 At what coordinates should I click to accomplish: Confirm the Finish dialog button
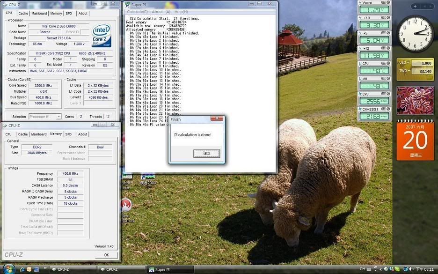(206, 153)
